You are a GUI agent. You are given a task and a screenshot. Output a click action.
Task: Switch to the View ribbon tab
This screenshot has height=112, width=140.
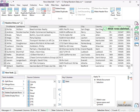(x=19, y=5)
